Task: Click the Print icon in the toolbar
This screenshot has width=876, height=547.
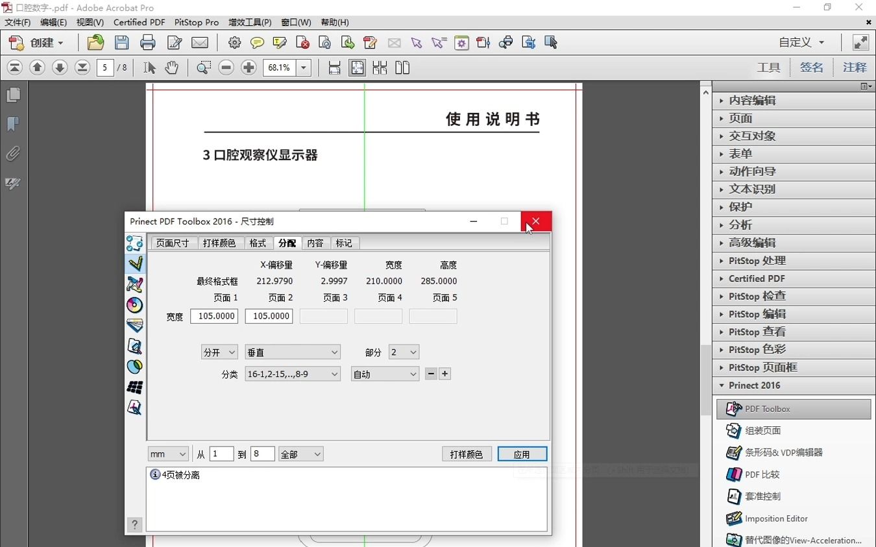Action: 148,43
